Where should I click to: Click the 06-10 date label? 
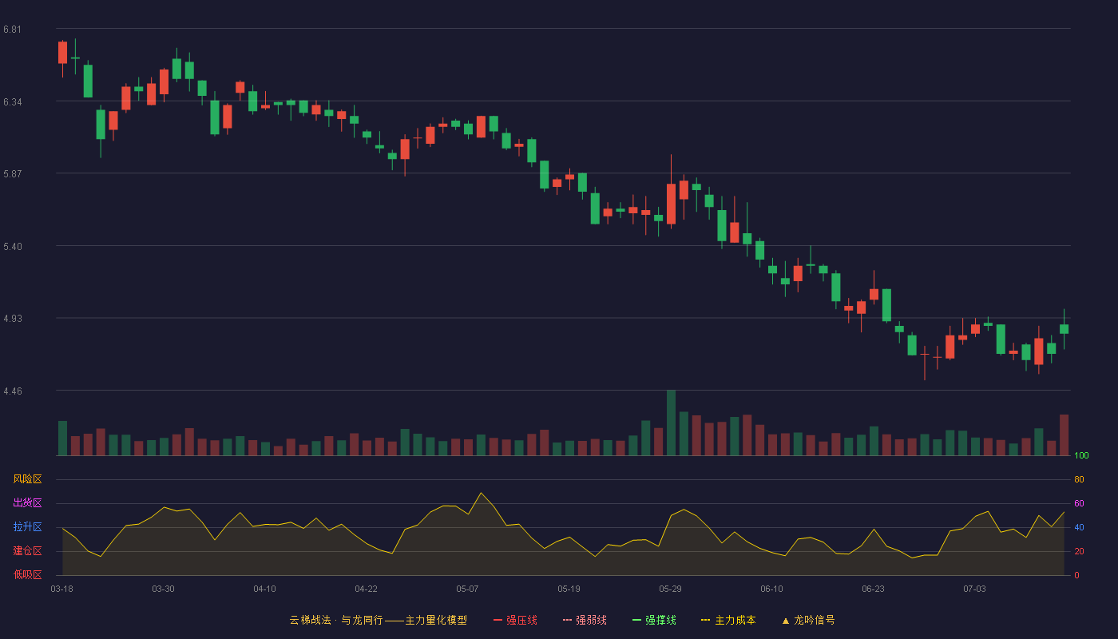(771, 589)
